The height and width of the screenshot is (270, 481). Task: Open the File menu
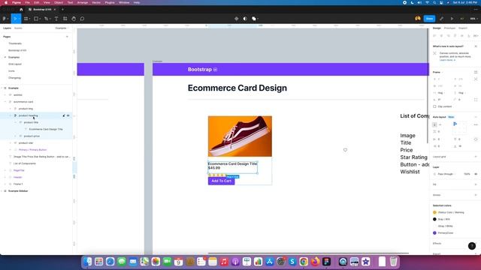click(x=27, y=2)
